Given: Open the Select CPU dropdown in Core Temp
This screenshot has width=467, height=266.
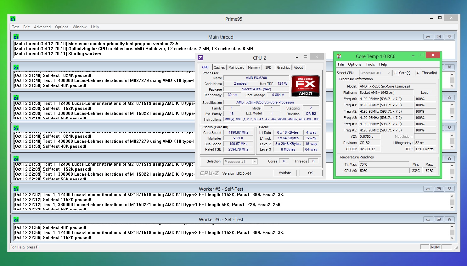Looking at the screenshot, I should pos(375,73).
